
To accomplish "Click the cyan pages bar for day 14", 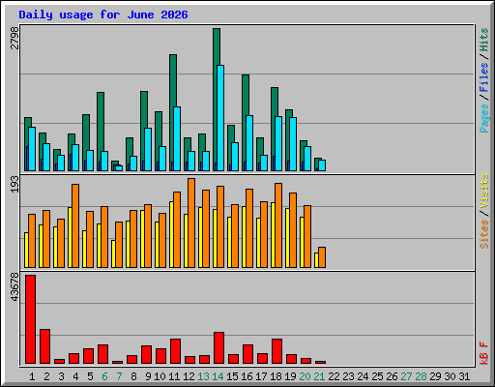I will click(220, 118).
